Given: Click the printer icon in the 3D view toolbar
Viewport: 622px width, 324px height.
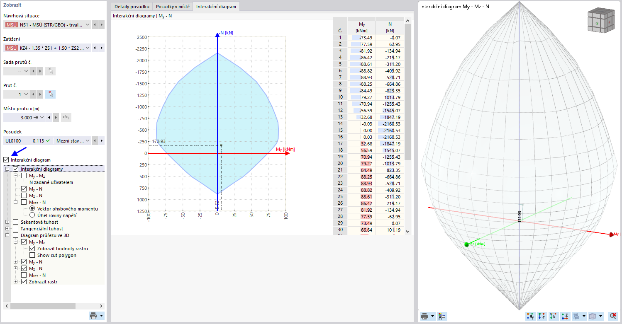Looking at the screenshot, I should click(x=424, y=316).
